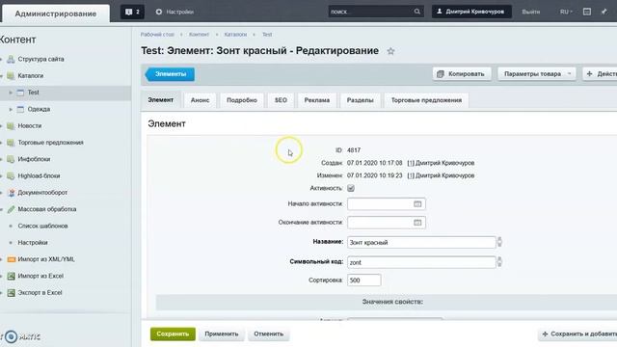This screenshot has width=617, height=347.
Task: Click Структура сайта icon
Action: pos(11,59)
